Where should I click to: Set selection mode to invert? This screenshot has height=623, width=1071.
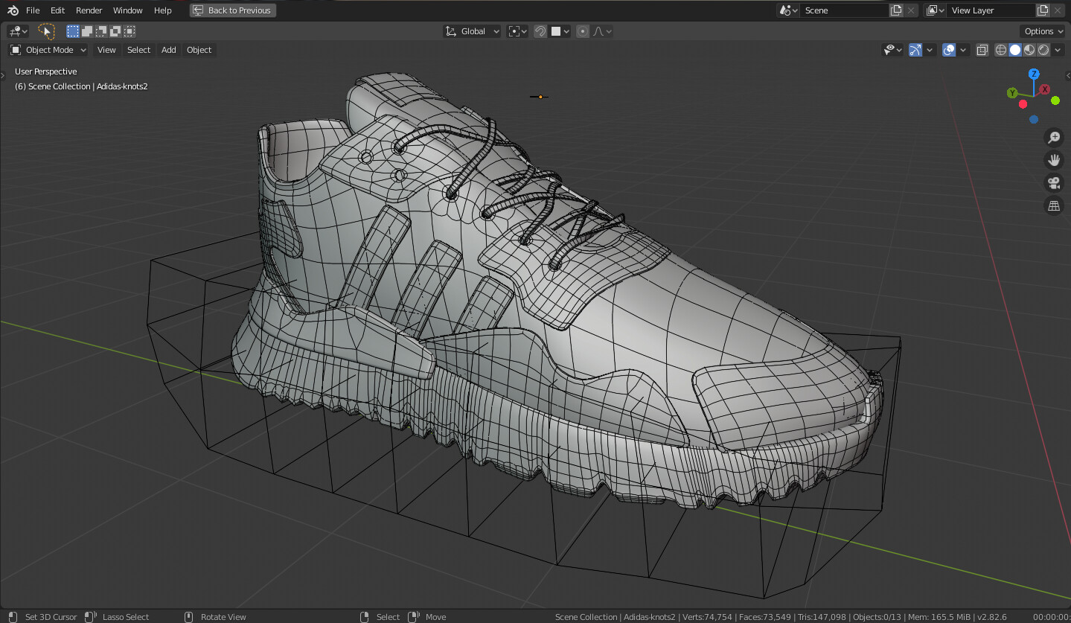(115, 31)
